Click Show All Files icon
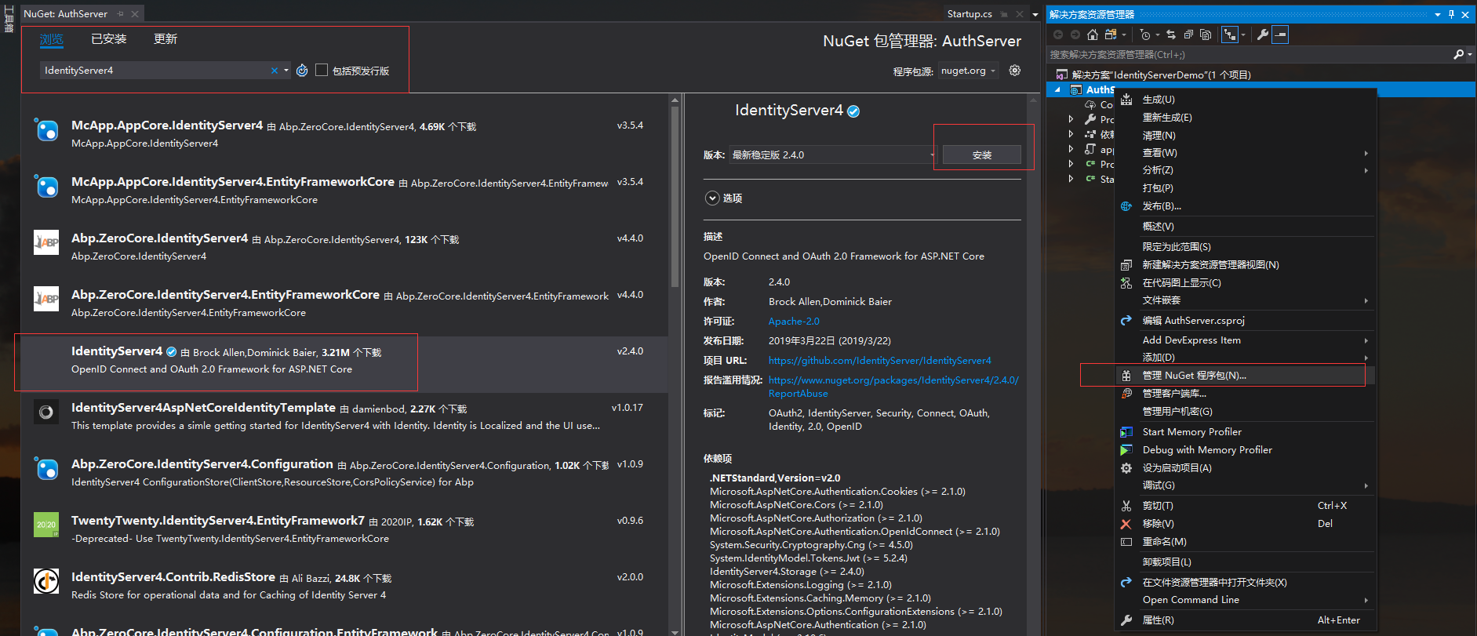Screen dimensions: 1477x636 [1206, 35]
